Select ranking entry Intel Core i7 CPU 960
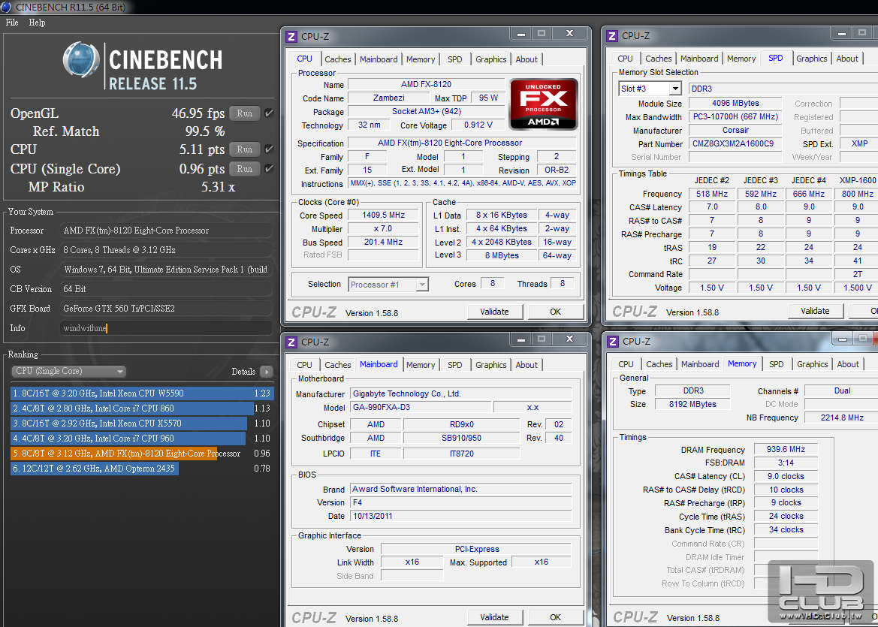 pyautogui.click(x=142, y=439)
